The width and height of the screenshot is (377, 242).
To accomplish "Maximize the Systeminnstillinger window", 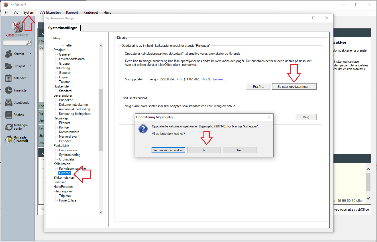I will click(x=314, y=18).
